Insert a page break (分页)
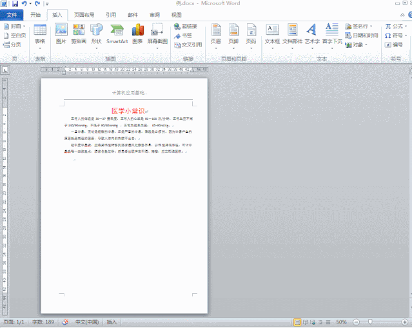412x328 pixels. pos(12,44)
